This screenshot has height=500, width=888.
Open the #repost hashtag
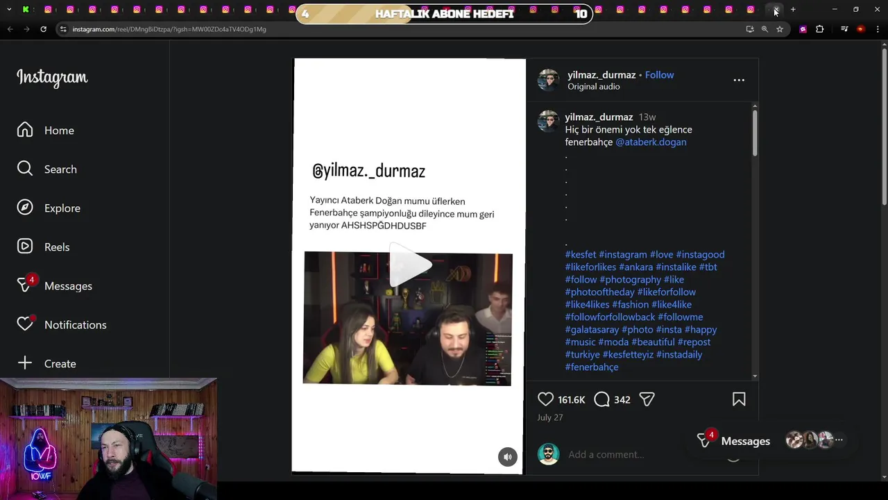coord(694,342)
